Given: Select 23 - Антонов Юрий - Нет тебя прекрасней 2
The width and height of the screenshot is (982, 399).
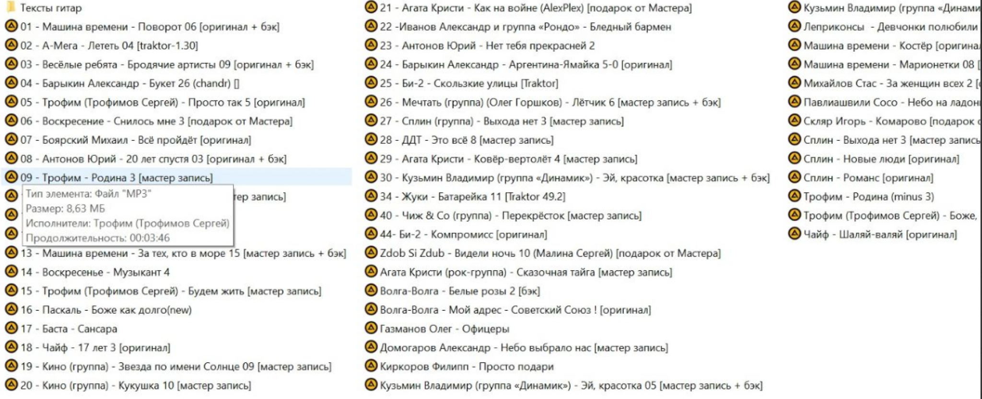Looking at the screenshot, I should (487, 46).
